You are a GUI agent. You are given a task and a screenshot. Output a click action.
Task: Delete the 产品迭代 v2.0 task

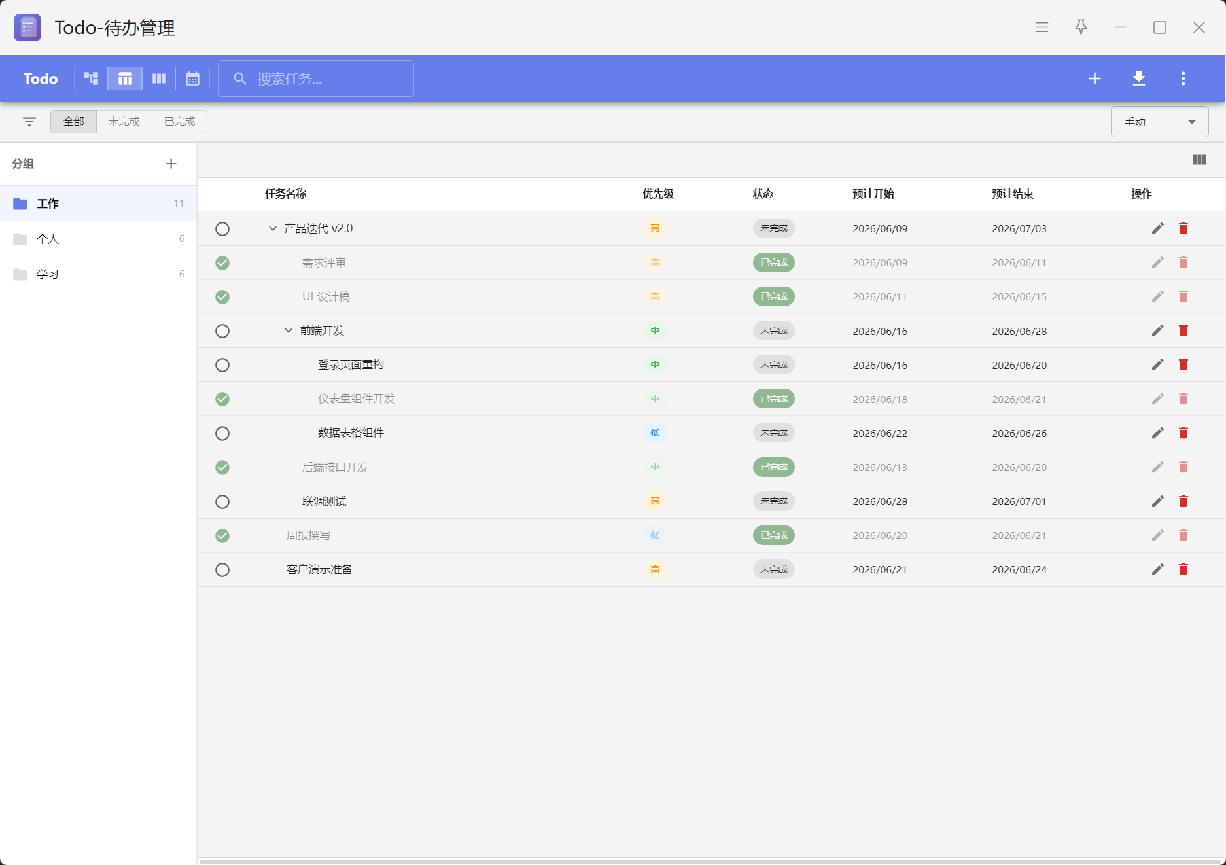coord(1183,228)
